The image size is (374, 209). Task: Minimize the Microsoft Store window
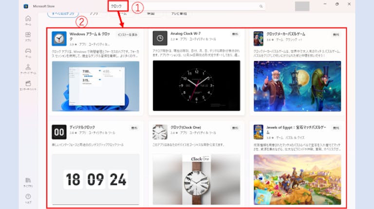[x=325, y=4]
